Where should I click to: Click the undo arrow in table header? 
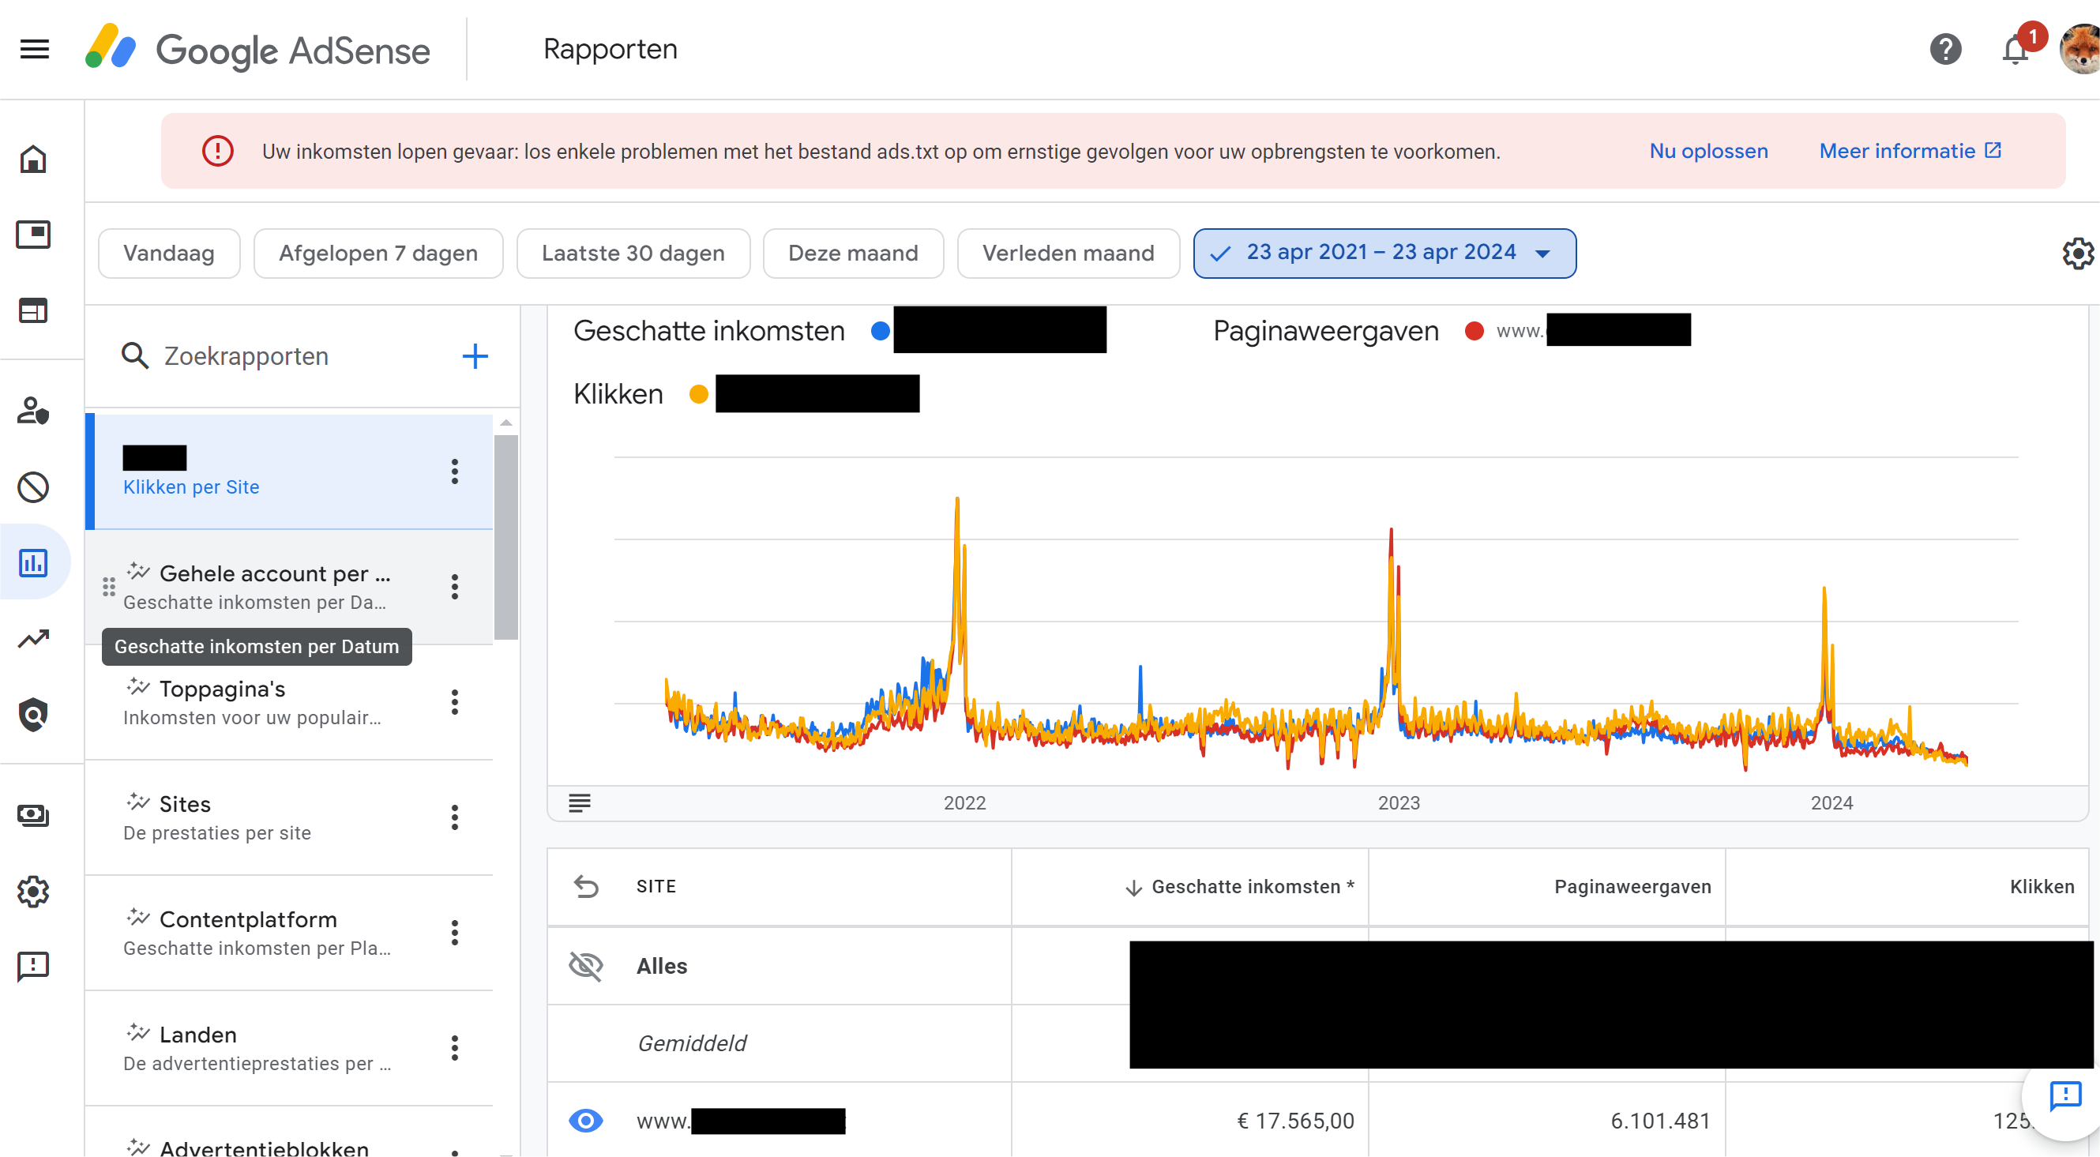pos(586,886)
